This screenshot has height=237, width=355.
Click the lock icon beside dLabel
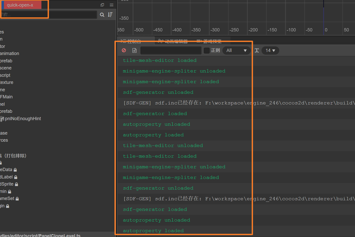pos(16,177)
